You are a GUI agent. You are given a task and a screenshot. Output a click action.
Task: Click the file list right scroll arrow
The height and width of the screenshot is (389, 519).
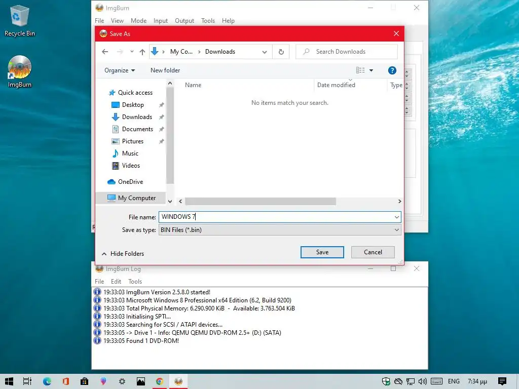click(x=399, y=202)
